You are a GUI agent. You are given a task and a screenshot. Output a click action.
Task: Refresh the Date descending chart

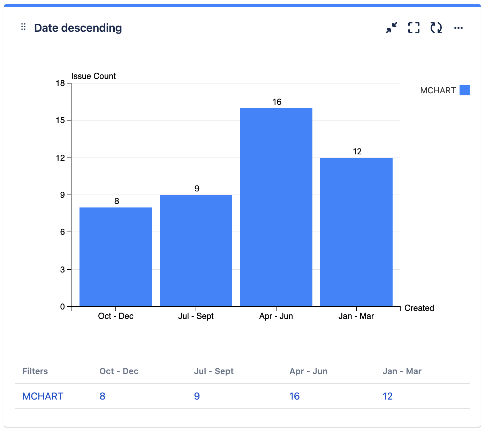[436, 28]
